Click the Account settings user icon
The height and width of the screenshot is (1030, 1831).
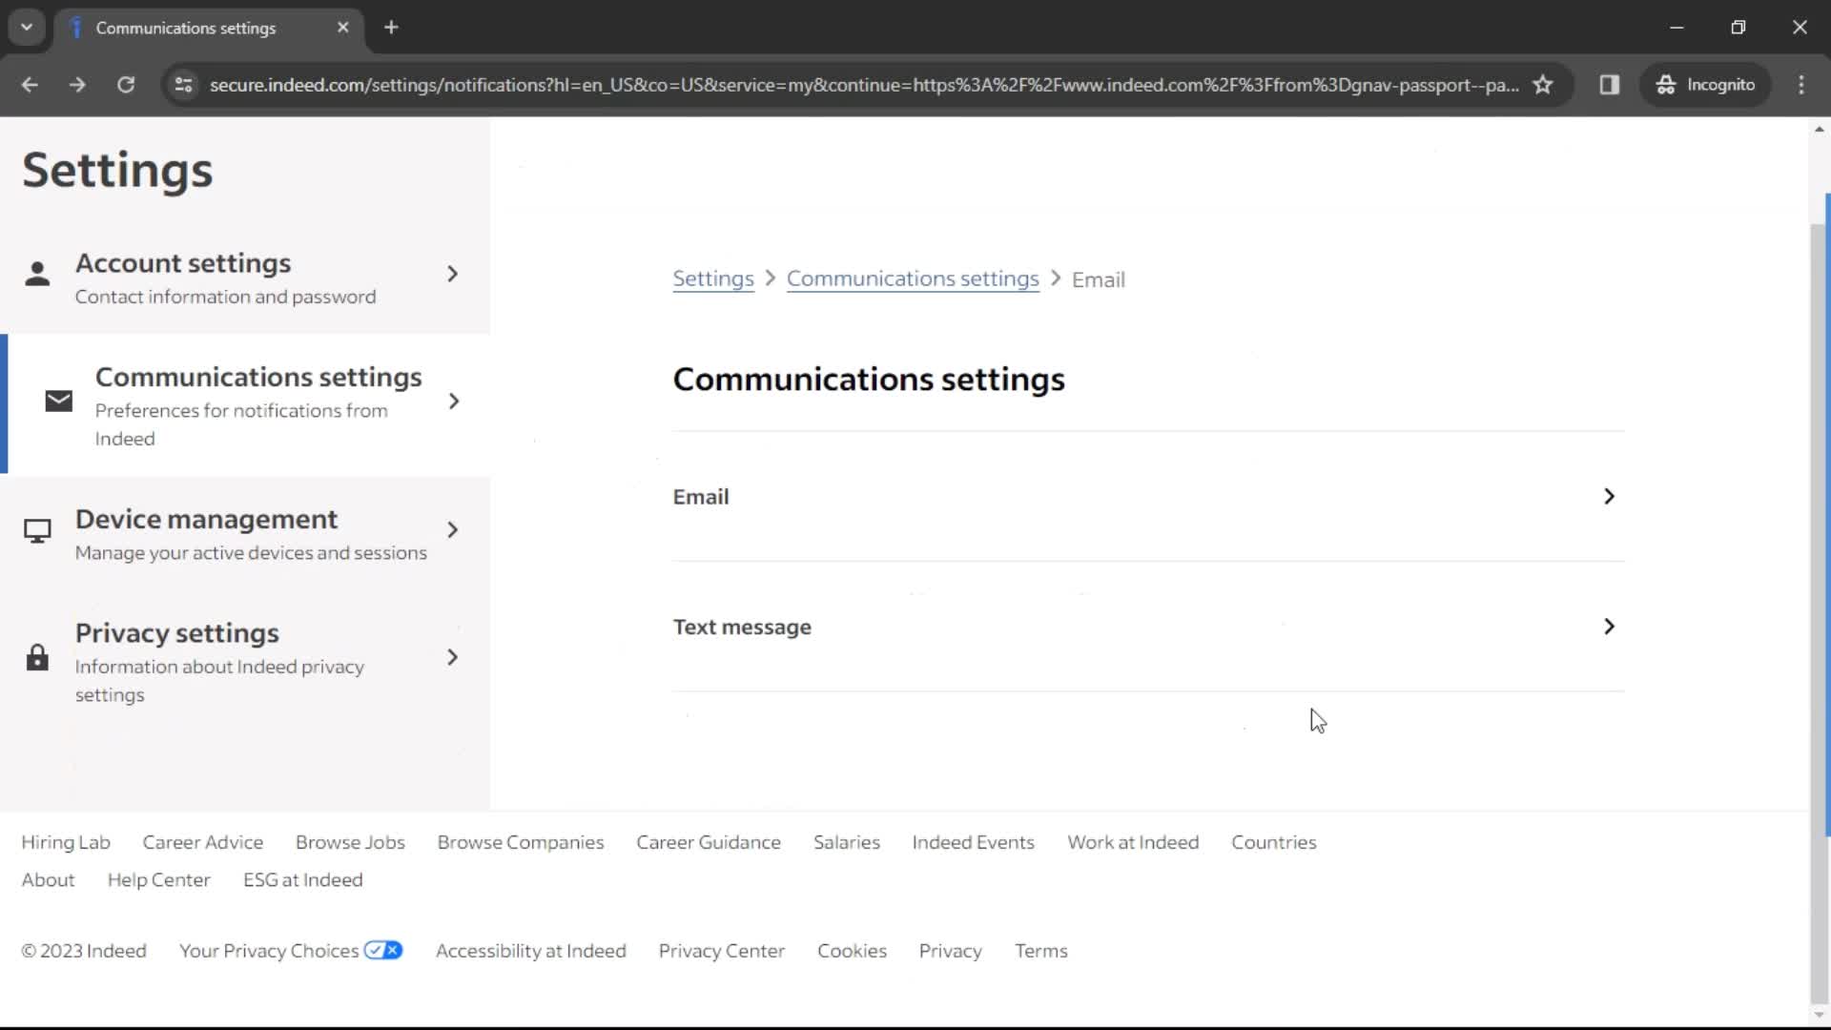(36, 273)
